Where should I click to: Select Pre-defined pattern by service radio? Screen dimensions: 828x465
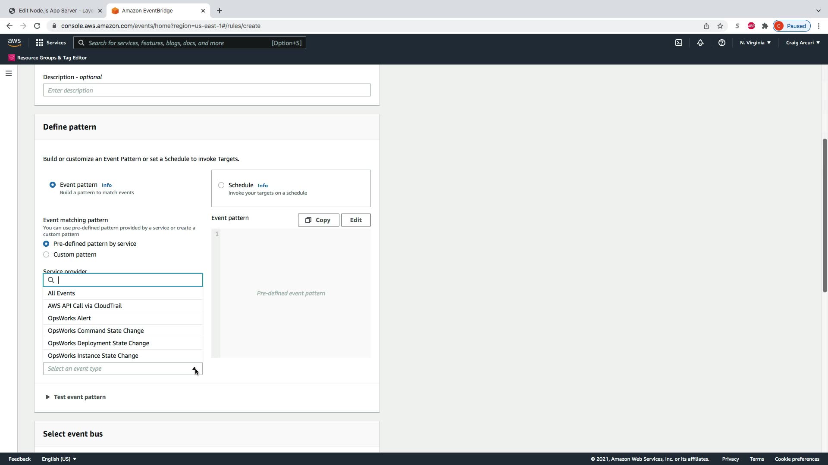(46, 244)
